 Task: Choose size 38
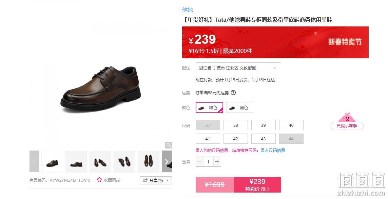click(x=236, y=125)
